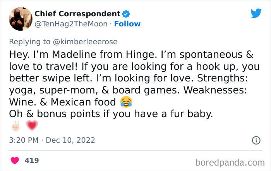
Task: Click the crying-laughing emoji
Action: coord(125,102)
